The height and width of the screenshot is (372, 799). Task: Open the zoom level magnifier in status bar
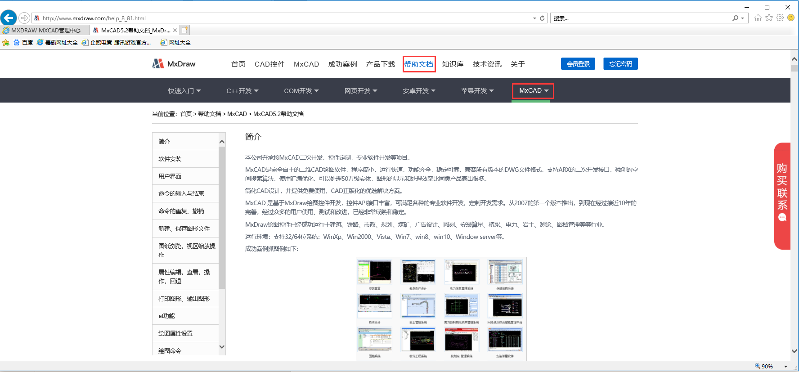(x=758, y=366)
